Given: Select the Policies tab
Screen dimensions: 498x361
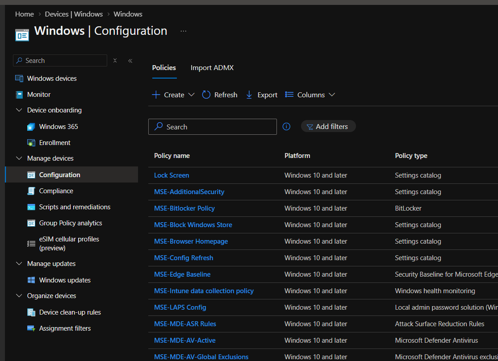Looking at the screenshot, I should [x=164, y=67].
